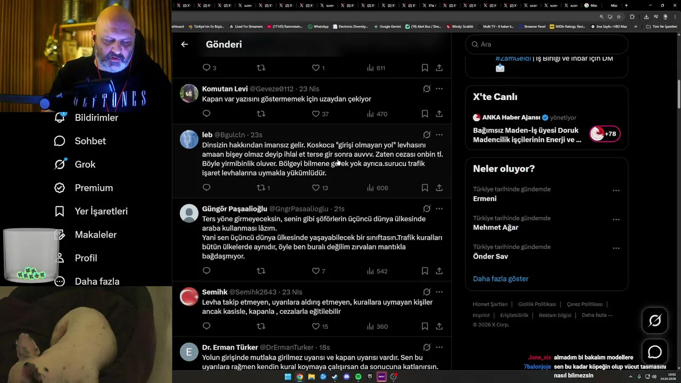Open the Mehmet Ağar trending topic
Image resolution: width=681 pixels, height=383 pixels.
coord(495,228)
